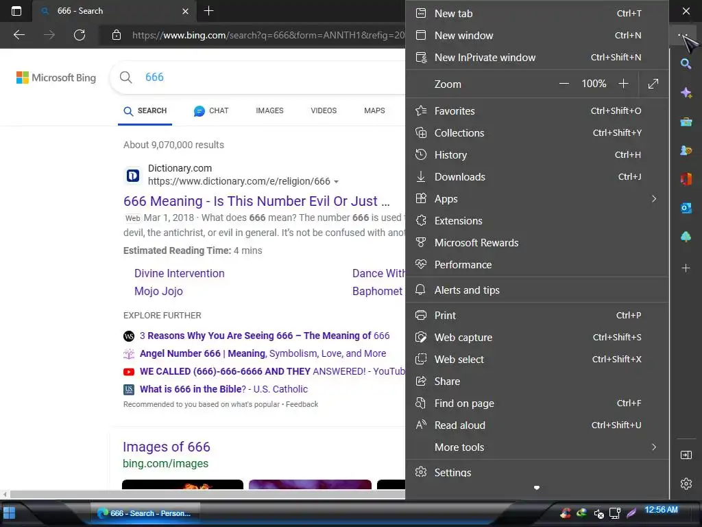Choose Find on page menu item
Viewport: 702px width, 527px height.
pyautogui.click(x=537, y=403)
